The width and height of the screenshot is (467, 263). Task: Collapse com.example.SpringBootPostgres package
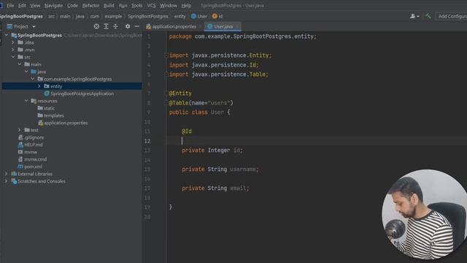point(33,79)
